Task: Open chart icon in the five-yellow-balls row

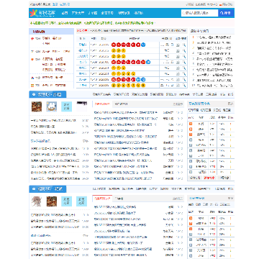Action: 178,73
